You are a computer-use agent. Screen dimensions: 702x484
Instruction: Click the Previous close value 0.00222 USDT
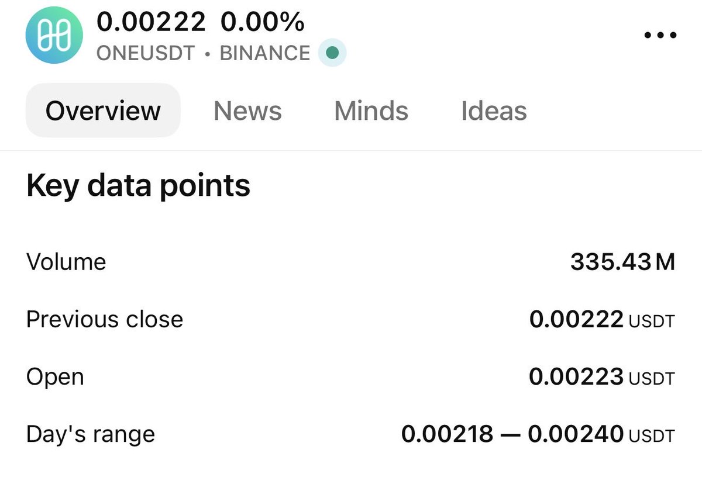602,319
